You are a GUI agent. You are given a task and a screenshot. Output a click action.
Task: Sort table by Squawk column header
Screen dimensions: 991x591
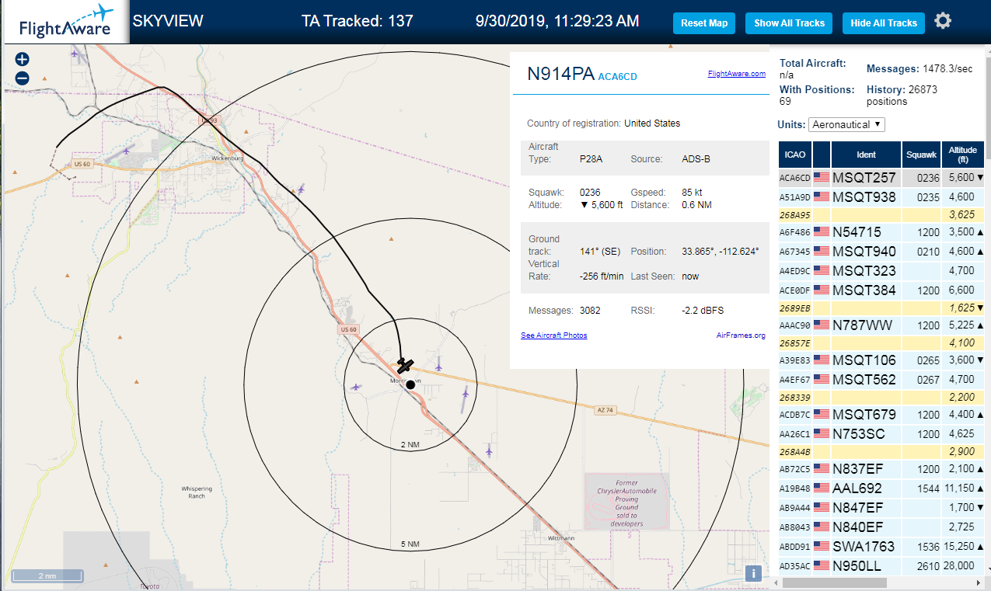(921, 155)
